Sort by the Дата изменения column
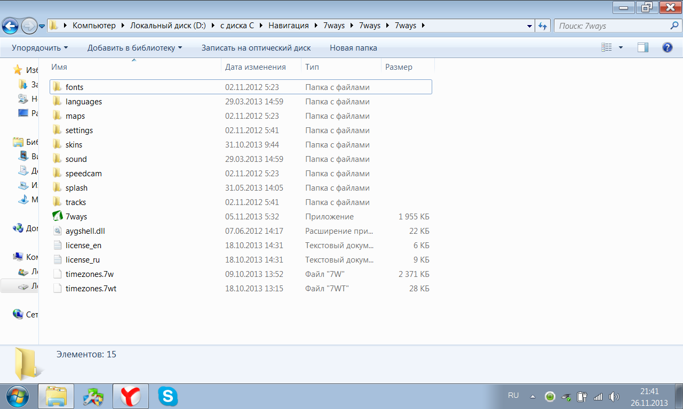Image resolution: width=683 pixels, height=409 pixels. 255,67
